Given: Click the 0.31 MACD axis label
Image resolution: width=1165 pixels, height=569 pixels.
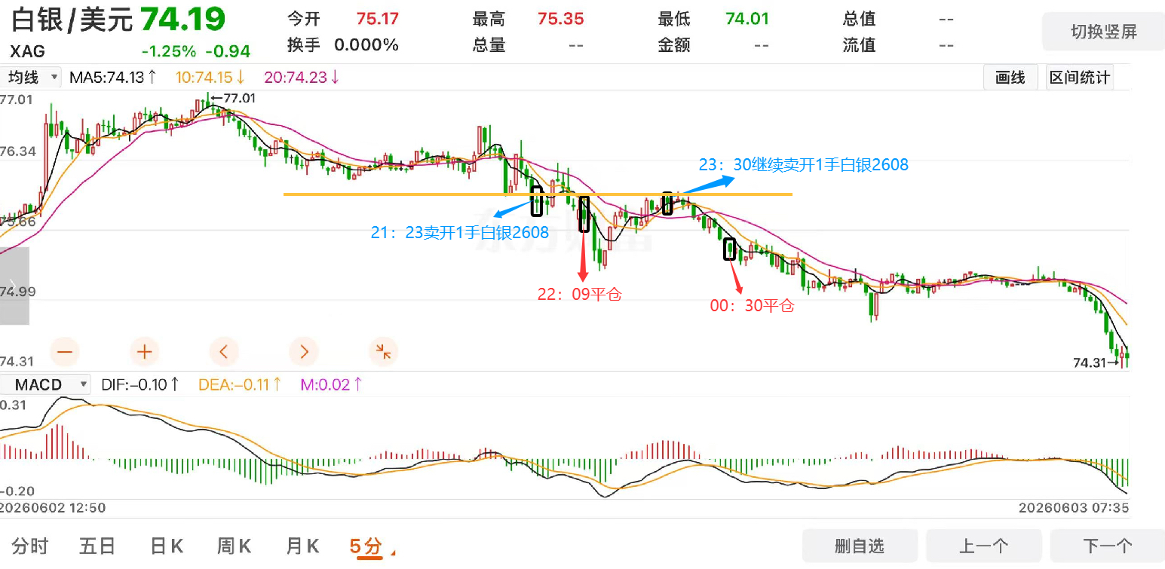Looking at the screenshot, I should 13,405.
